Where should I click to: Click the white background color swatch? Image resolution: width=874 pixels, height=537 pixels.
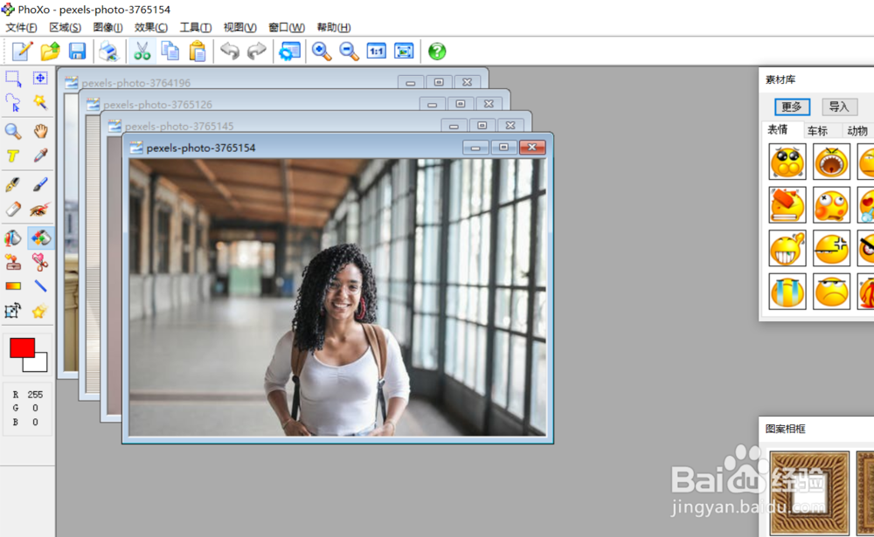pos(39,364)
